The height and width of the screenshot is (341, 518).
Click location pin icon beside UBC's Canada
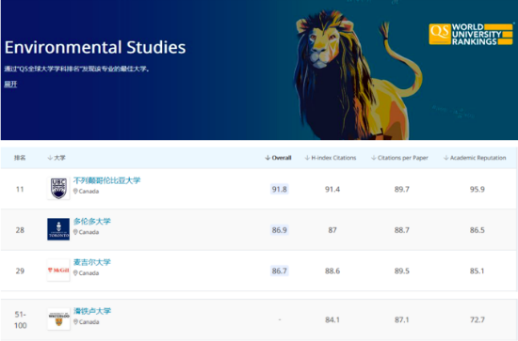pyautogui.click(x=75, y=192)
